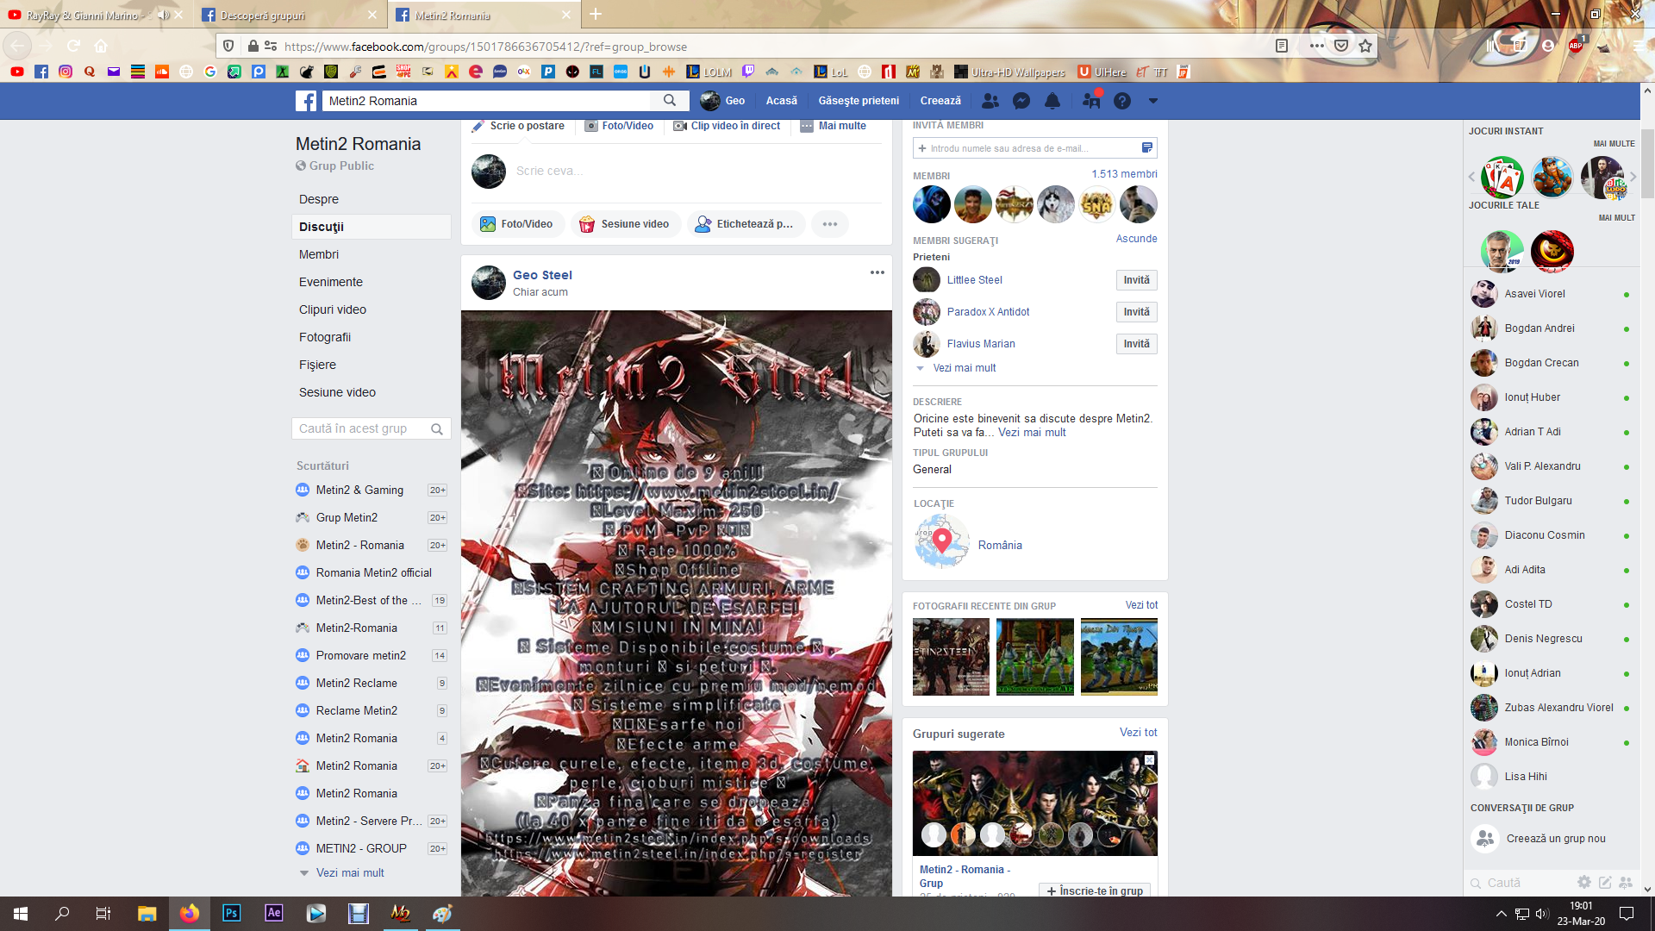
Task: Open post options three dots on Geo Steel post
Action: (877, 272)
